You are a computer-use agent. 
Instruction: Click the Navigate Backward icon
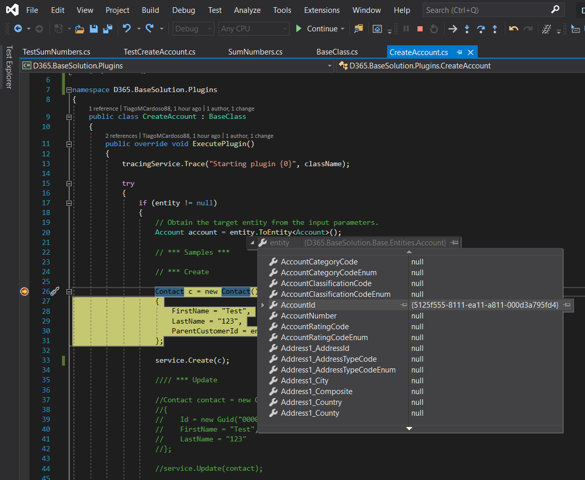pyautogui.click(x=18, y=29)
